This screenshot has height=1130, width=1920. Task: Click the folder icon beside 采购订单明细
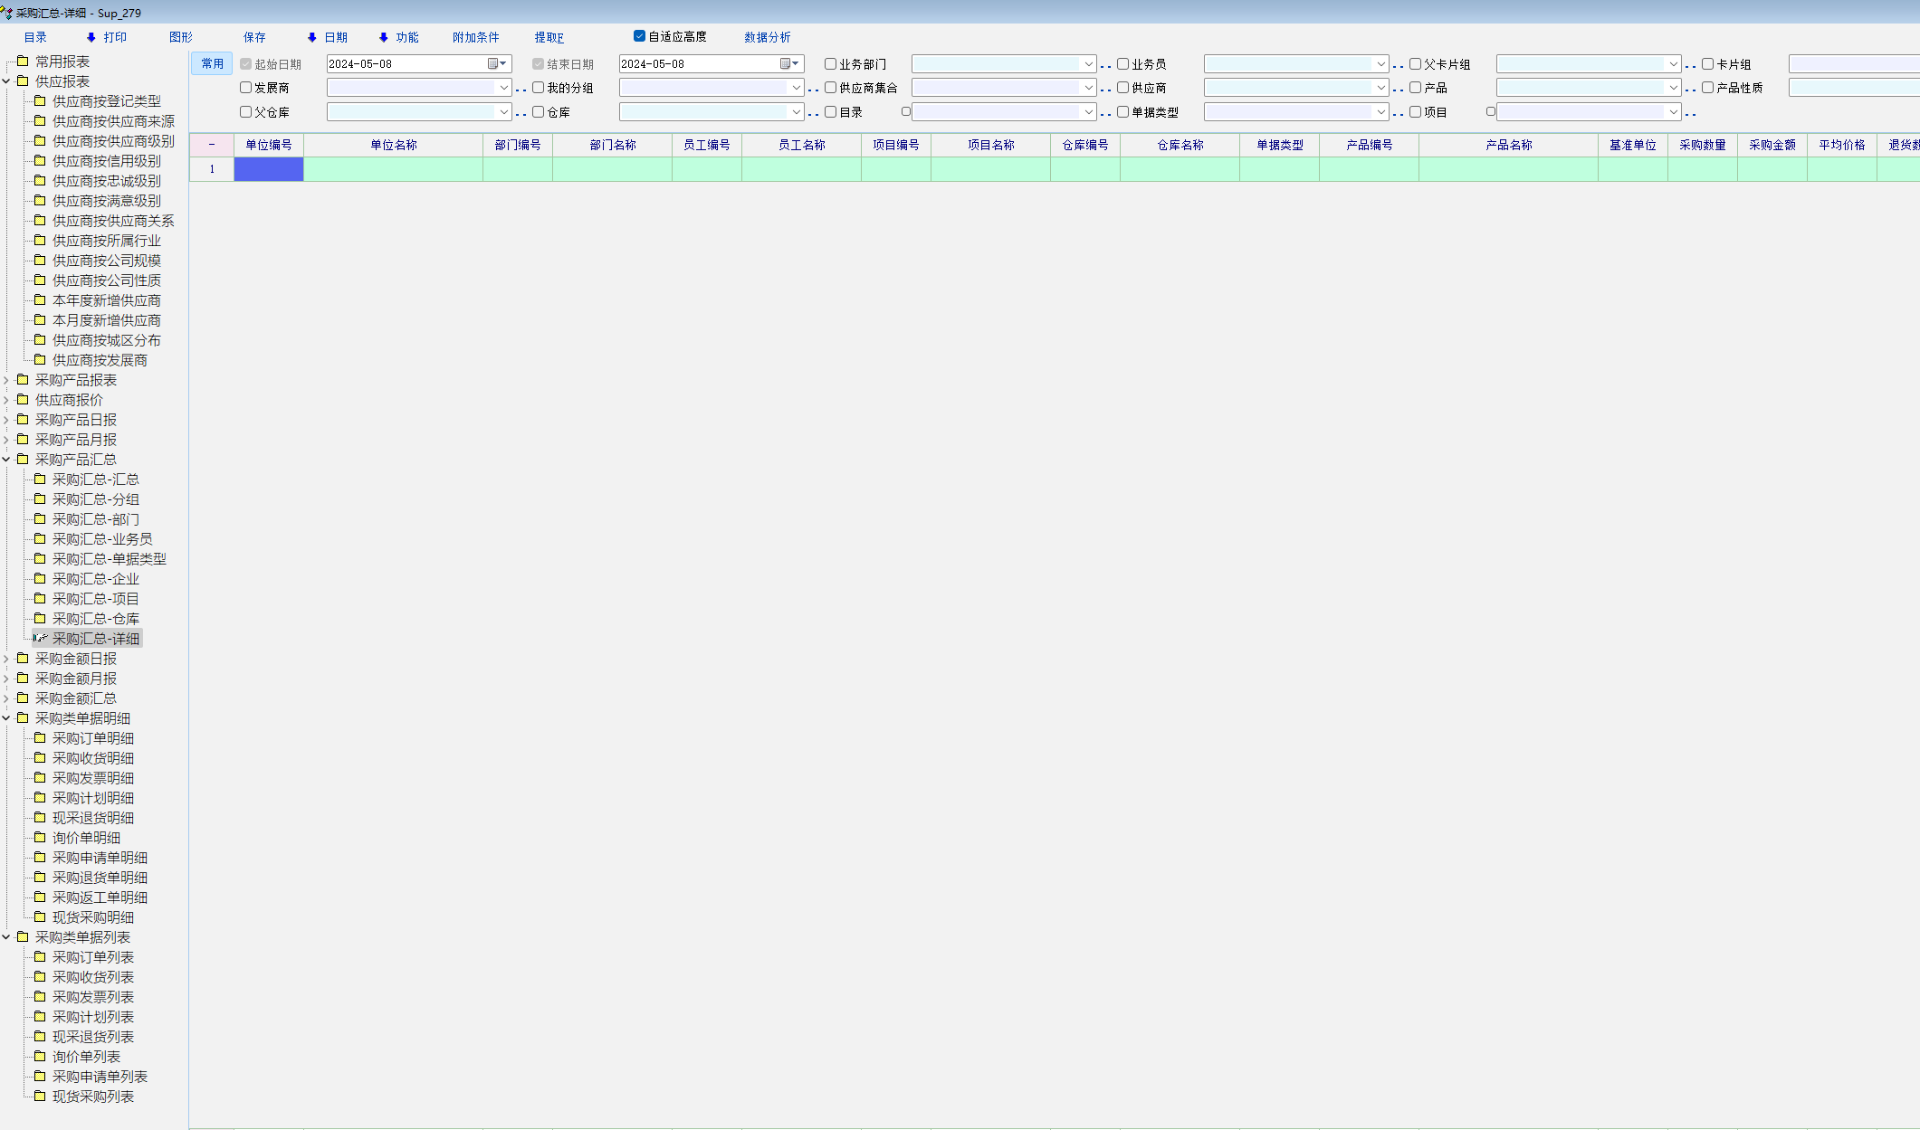(40, 738)
